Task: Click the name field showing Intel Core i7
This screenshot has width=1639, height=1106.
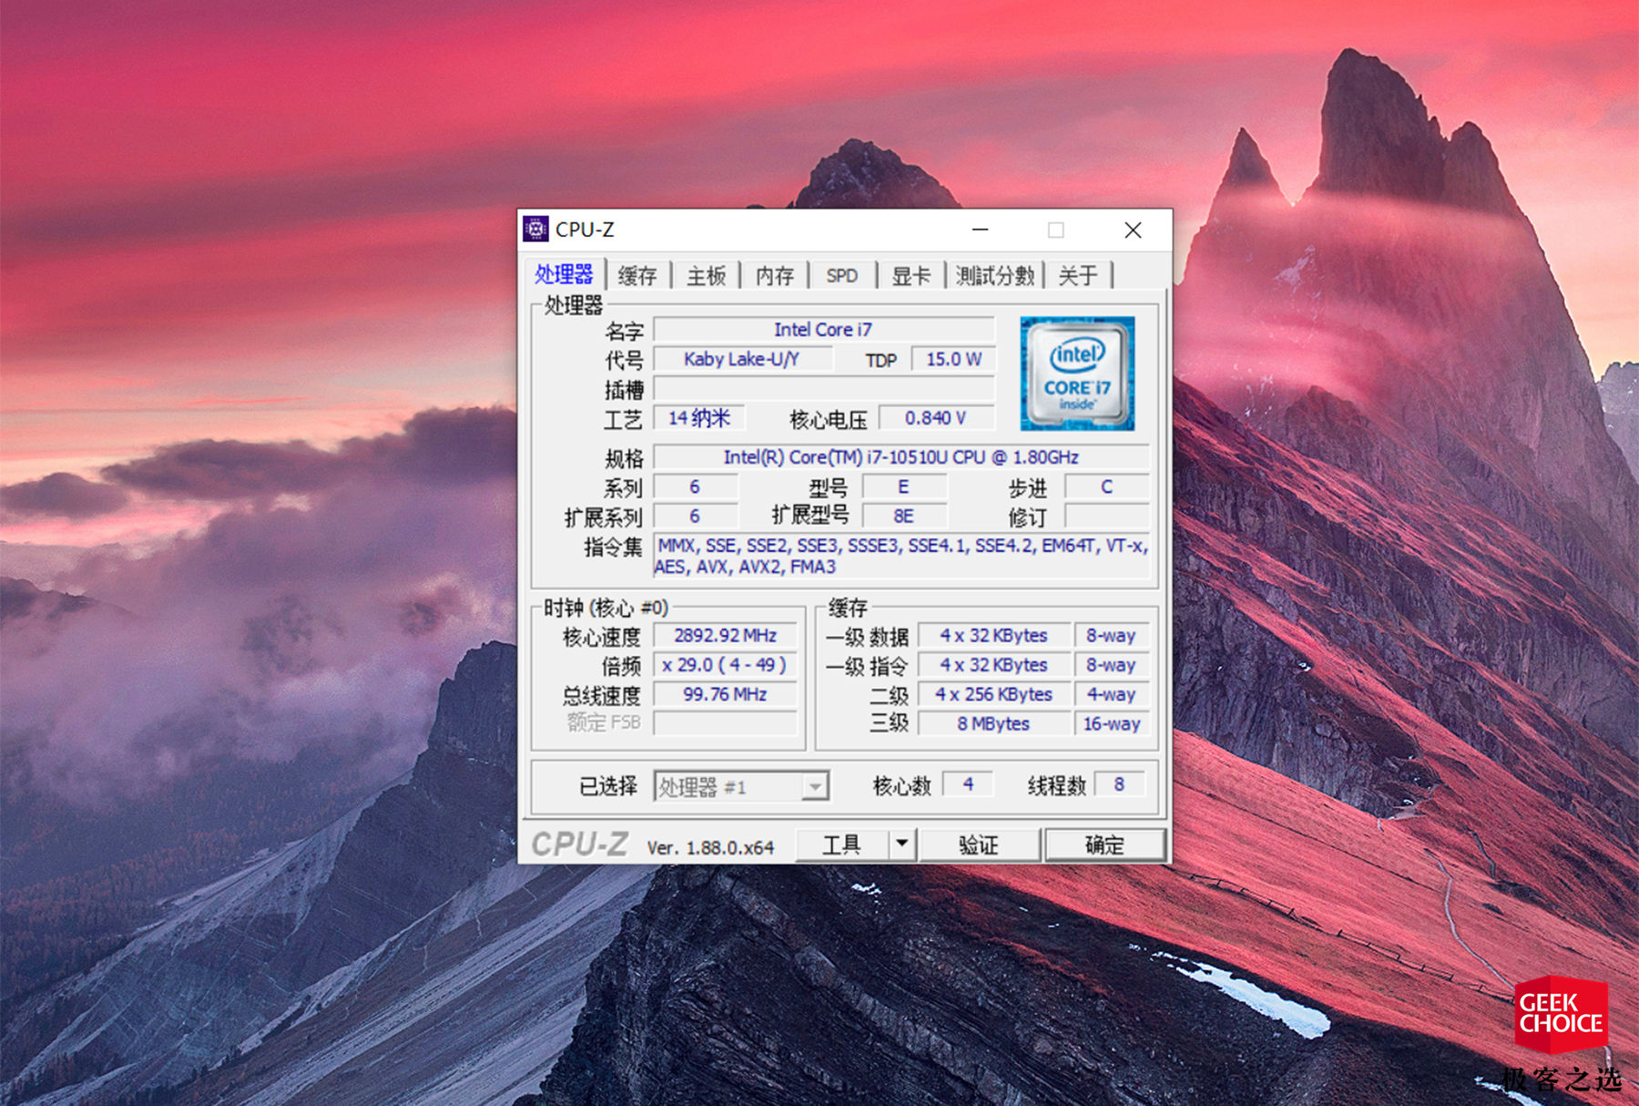Action: [823, 330]
